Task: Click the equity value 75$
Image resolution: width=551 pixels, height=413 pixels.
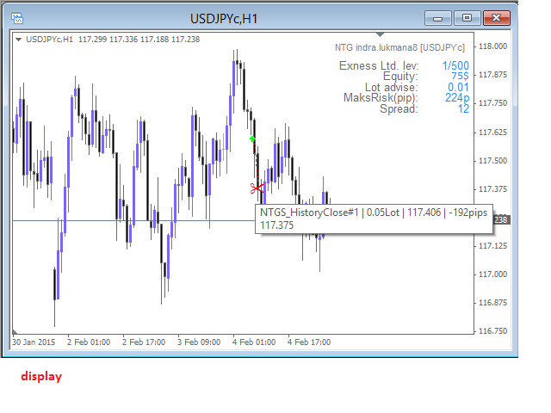Action: pos(460,77)
